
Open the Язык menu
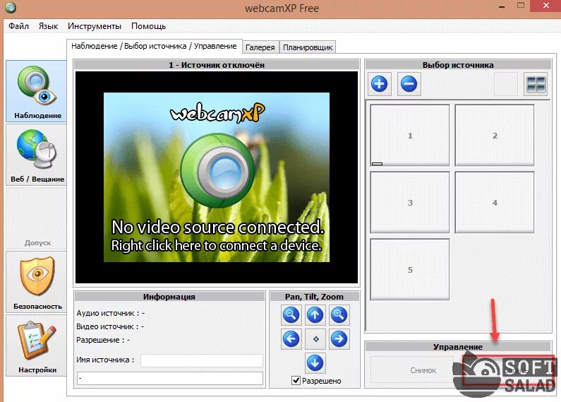coord(48,26)
